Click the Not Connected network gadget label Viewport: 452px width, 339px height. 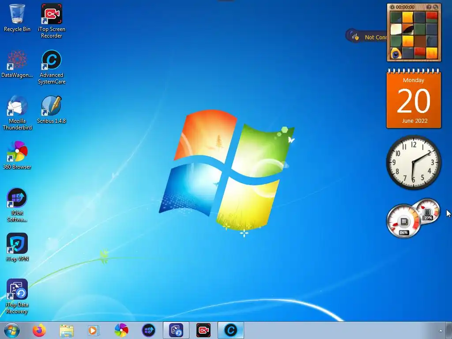click(376, 37)
